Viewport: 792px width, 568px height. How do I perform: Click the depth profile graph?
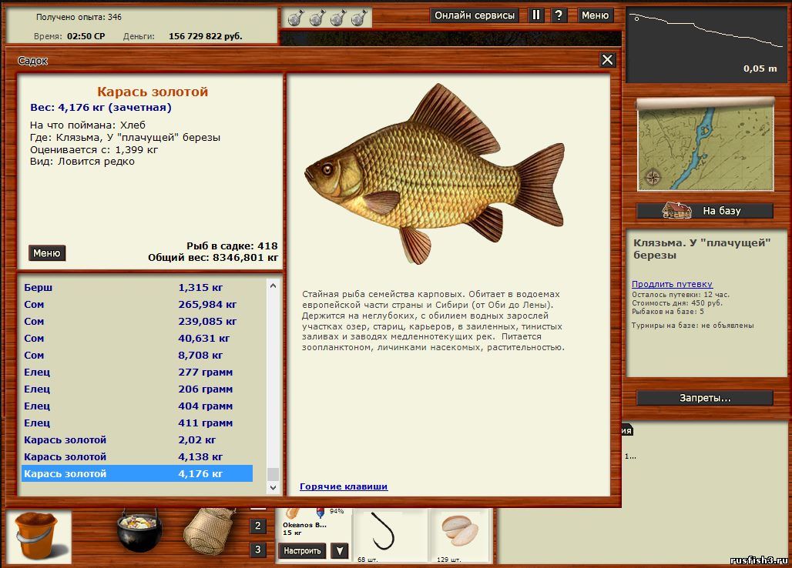(x=706, y=45)
